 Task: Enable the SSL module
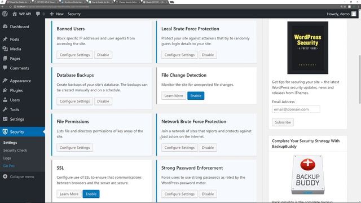[91, 194]
